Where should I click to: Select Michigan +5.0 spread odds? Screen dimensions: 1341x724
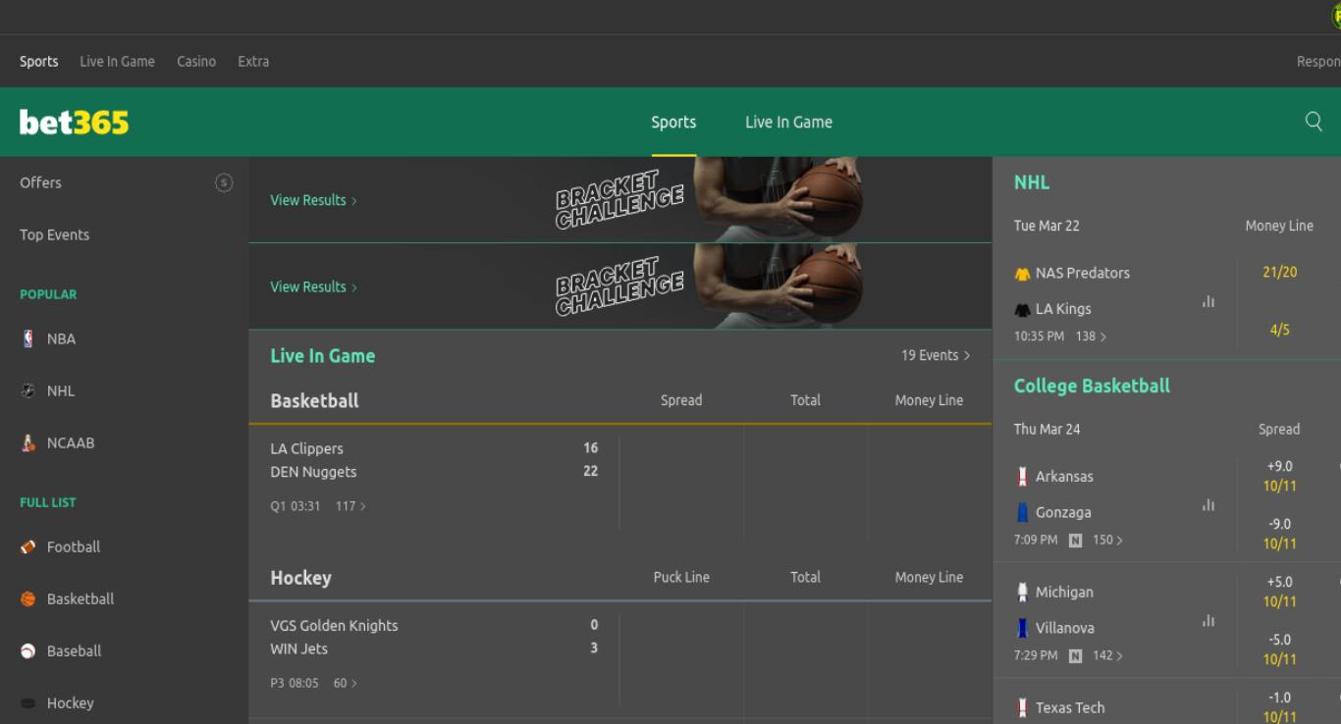[x=1280, y=592]
